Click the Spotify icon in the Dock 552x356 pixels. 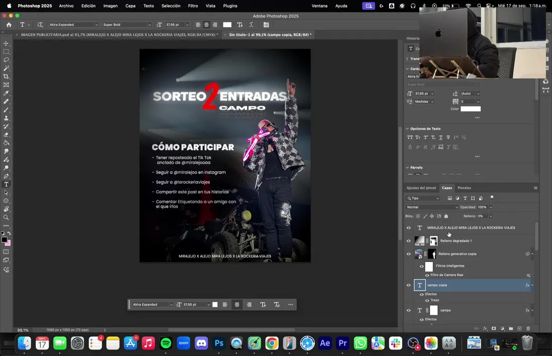(x=166, y=343)
